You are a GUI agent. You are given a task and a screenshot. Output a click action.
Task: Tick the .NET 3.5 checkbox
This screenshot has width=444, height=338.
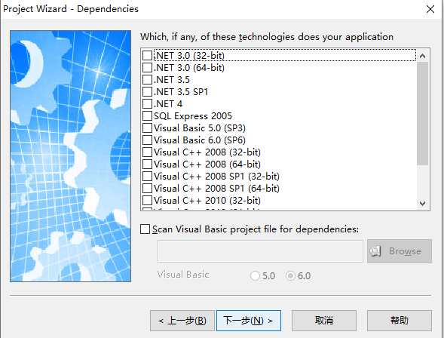147,80
